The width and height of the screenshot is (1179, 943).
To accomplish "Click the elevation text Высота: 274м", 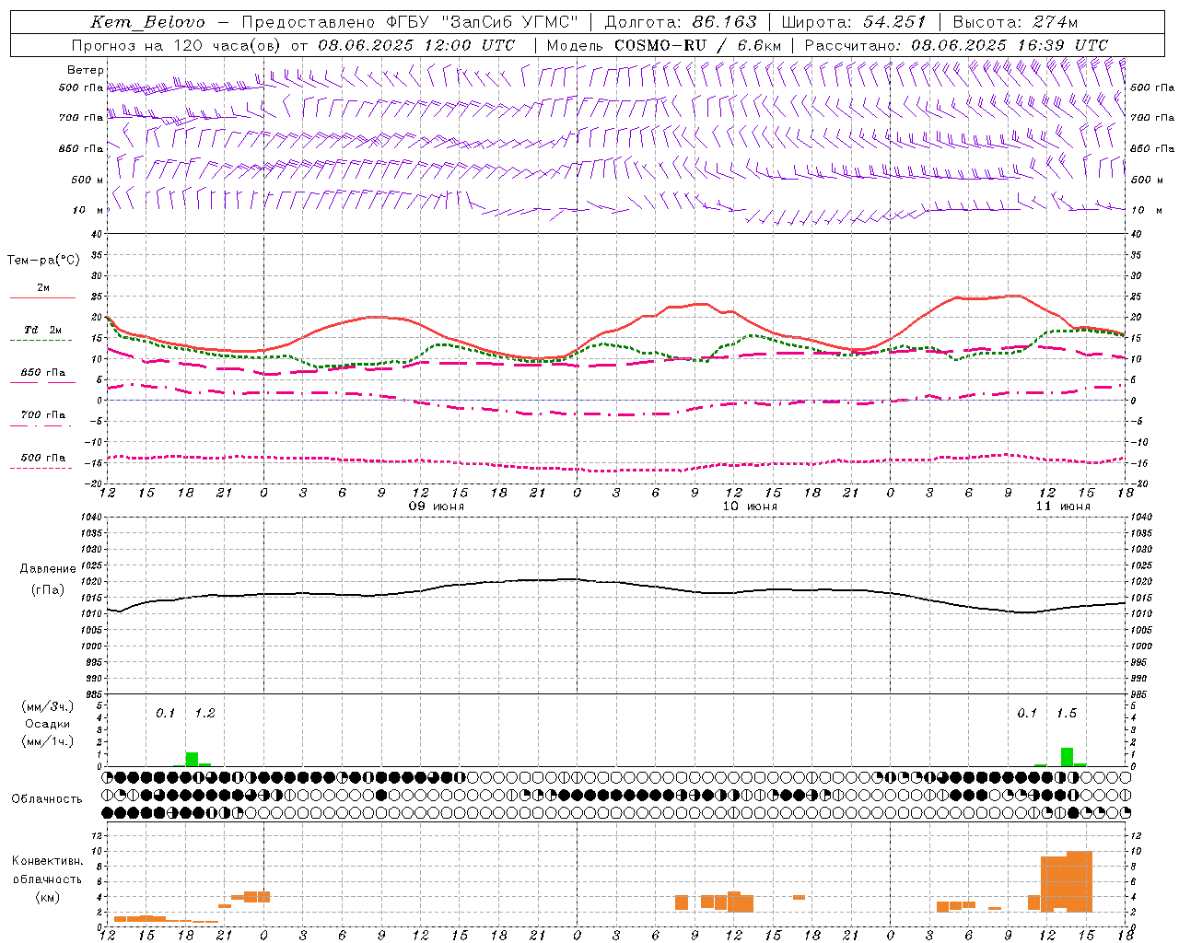I will click(x=1014, y=22).
